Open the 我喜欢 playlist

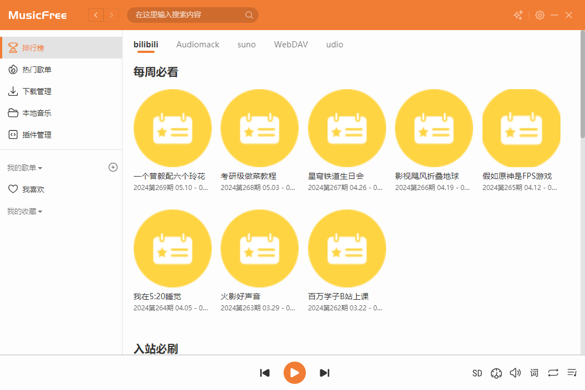point(61,189)
